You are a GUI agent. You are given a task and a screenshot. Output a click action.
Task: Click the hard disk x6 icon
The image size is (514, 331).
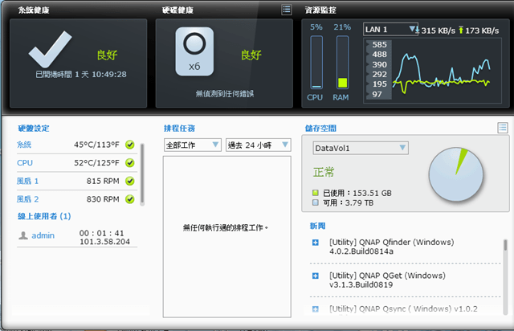194,51
